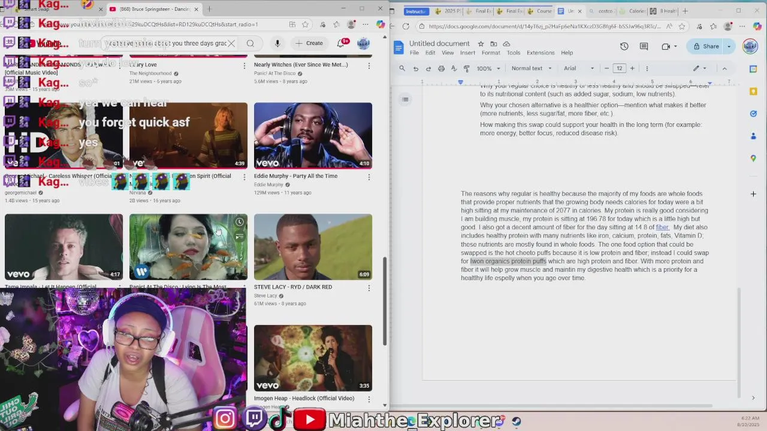
Task: Print the document using the printer icon
Action: (441, 68)
